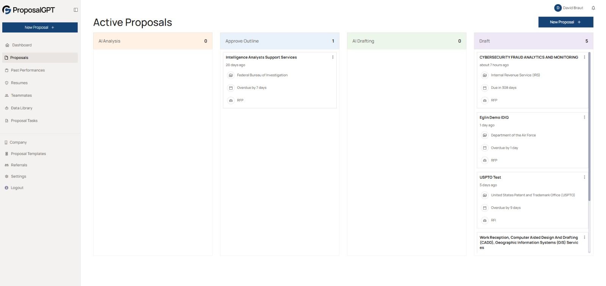Open Proposal Tasks in the sidebar
This screenshot has width=606, height=286.
click(x=24, y=121)
